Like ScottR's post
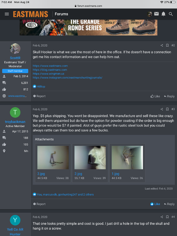This screenshot has height=236, width=177. (x=155, y=96)
